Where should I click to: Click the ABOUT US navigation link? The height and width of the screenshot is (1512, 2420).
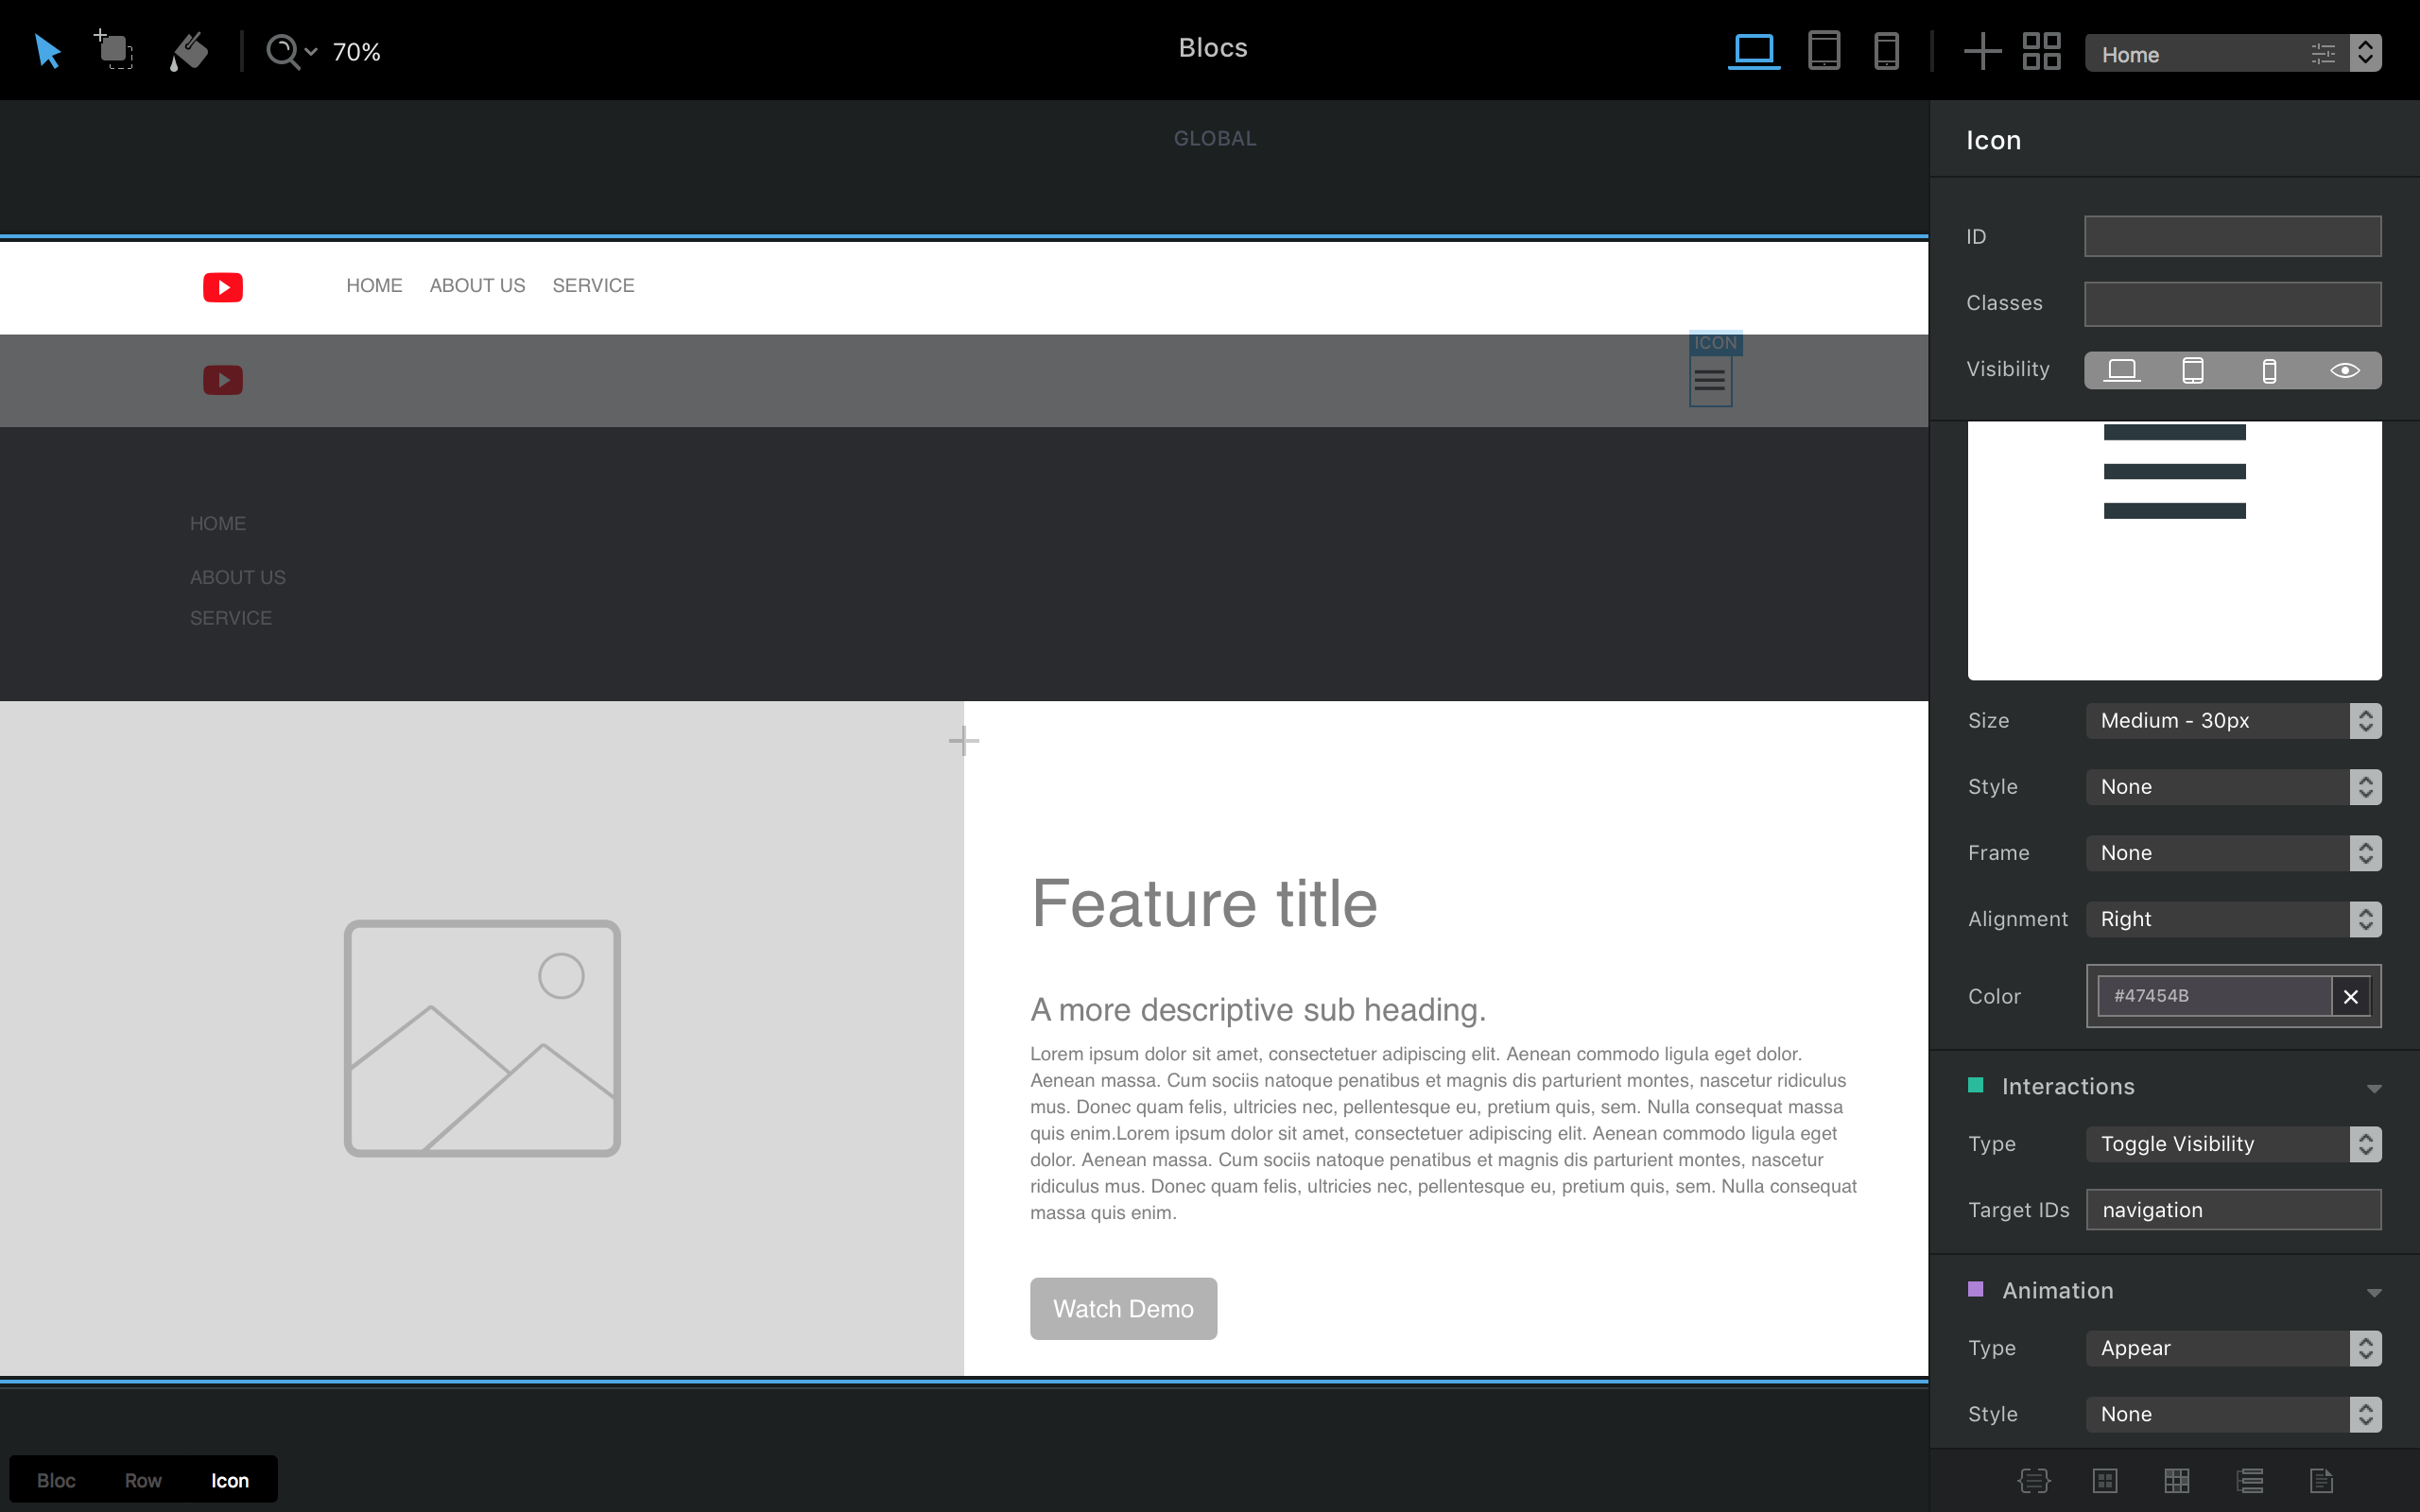477,286
